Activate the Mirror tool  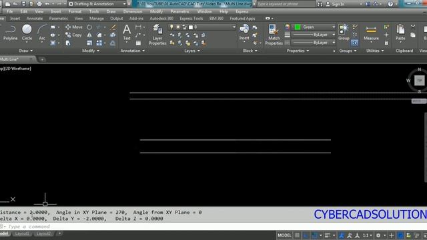pos(89,35)
